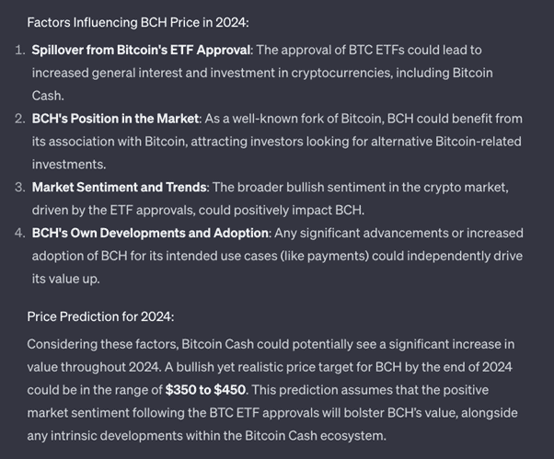Click the phrase 'Bitcoin Cash ecosystem' in last line
Viewport: 554px width, 459px height.
pos(311,435)
